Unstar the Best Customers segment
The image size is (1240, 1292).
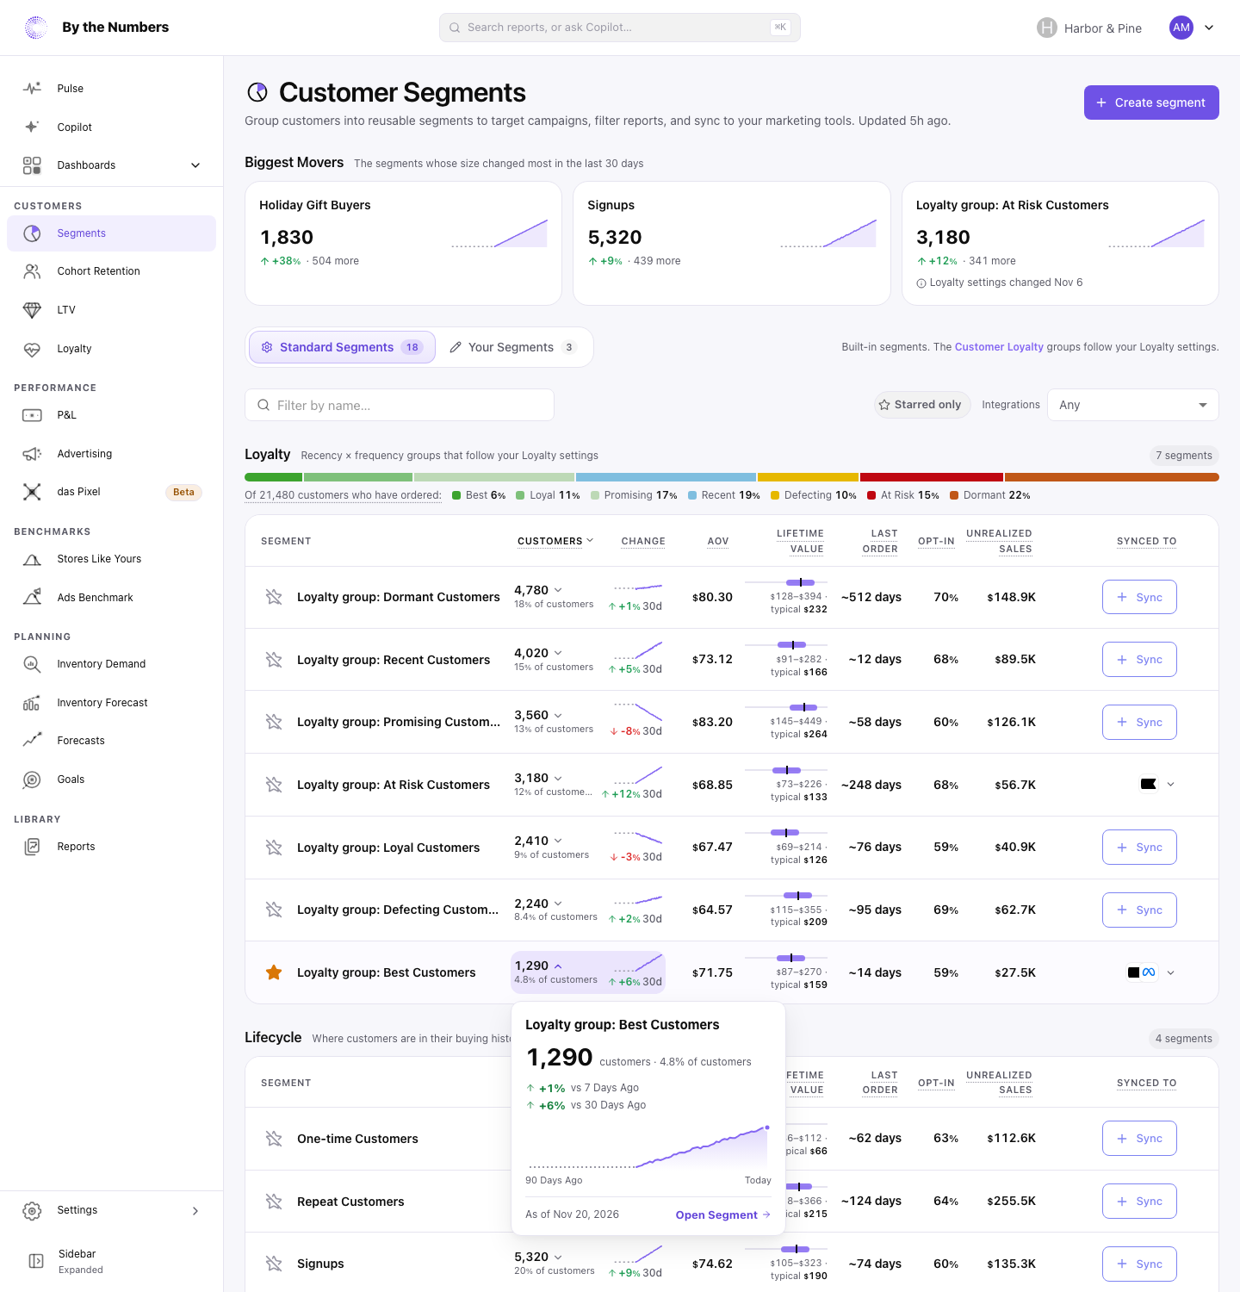274,972
